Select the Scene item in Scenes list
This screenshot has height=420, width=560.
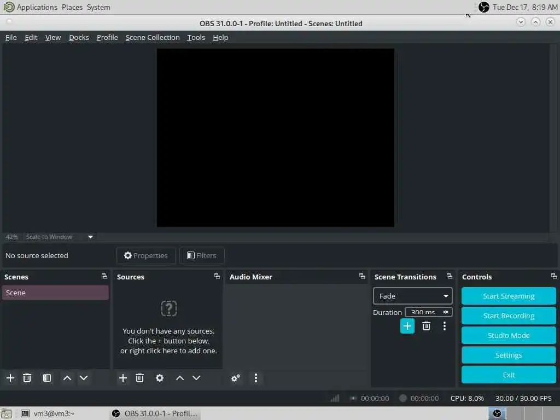coord(55,293)
